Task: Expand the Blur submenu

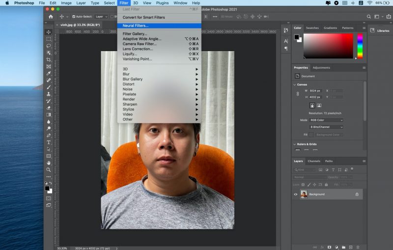Action: [159, 74]
